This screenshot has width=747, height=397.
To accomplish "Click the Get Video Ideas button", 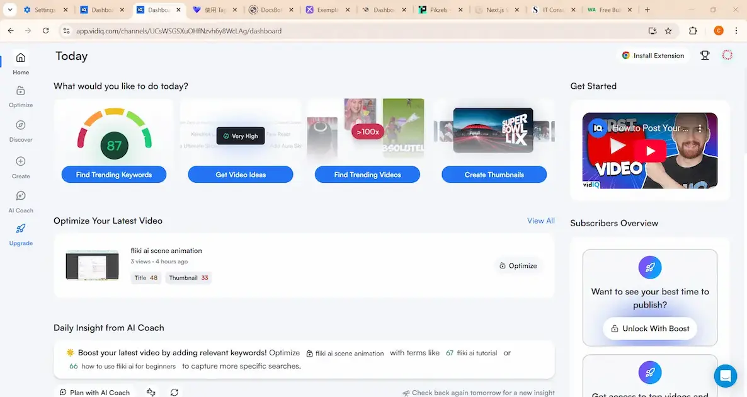I will click(241, 175).
